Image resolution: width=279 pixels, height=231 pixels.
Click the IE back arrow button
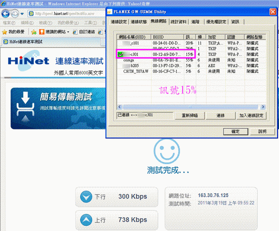pyautogui.click(x=6, y=14)
